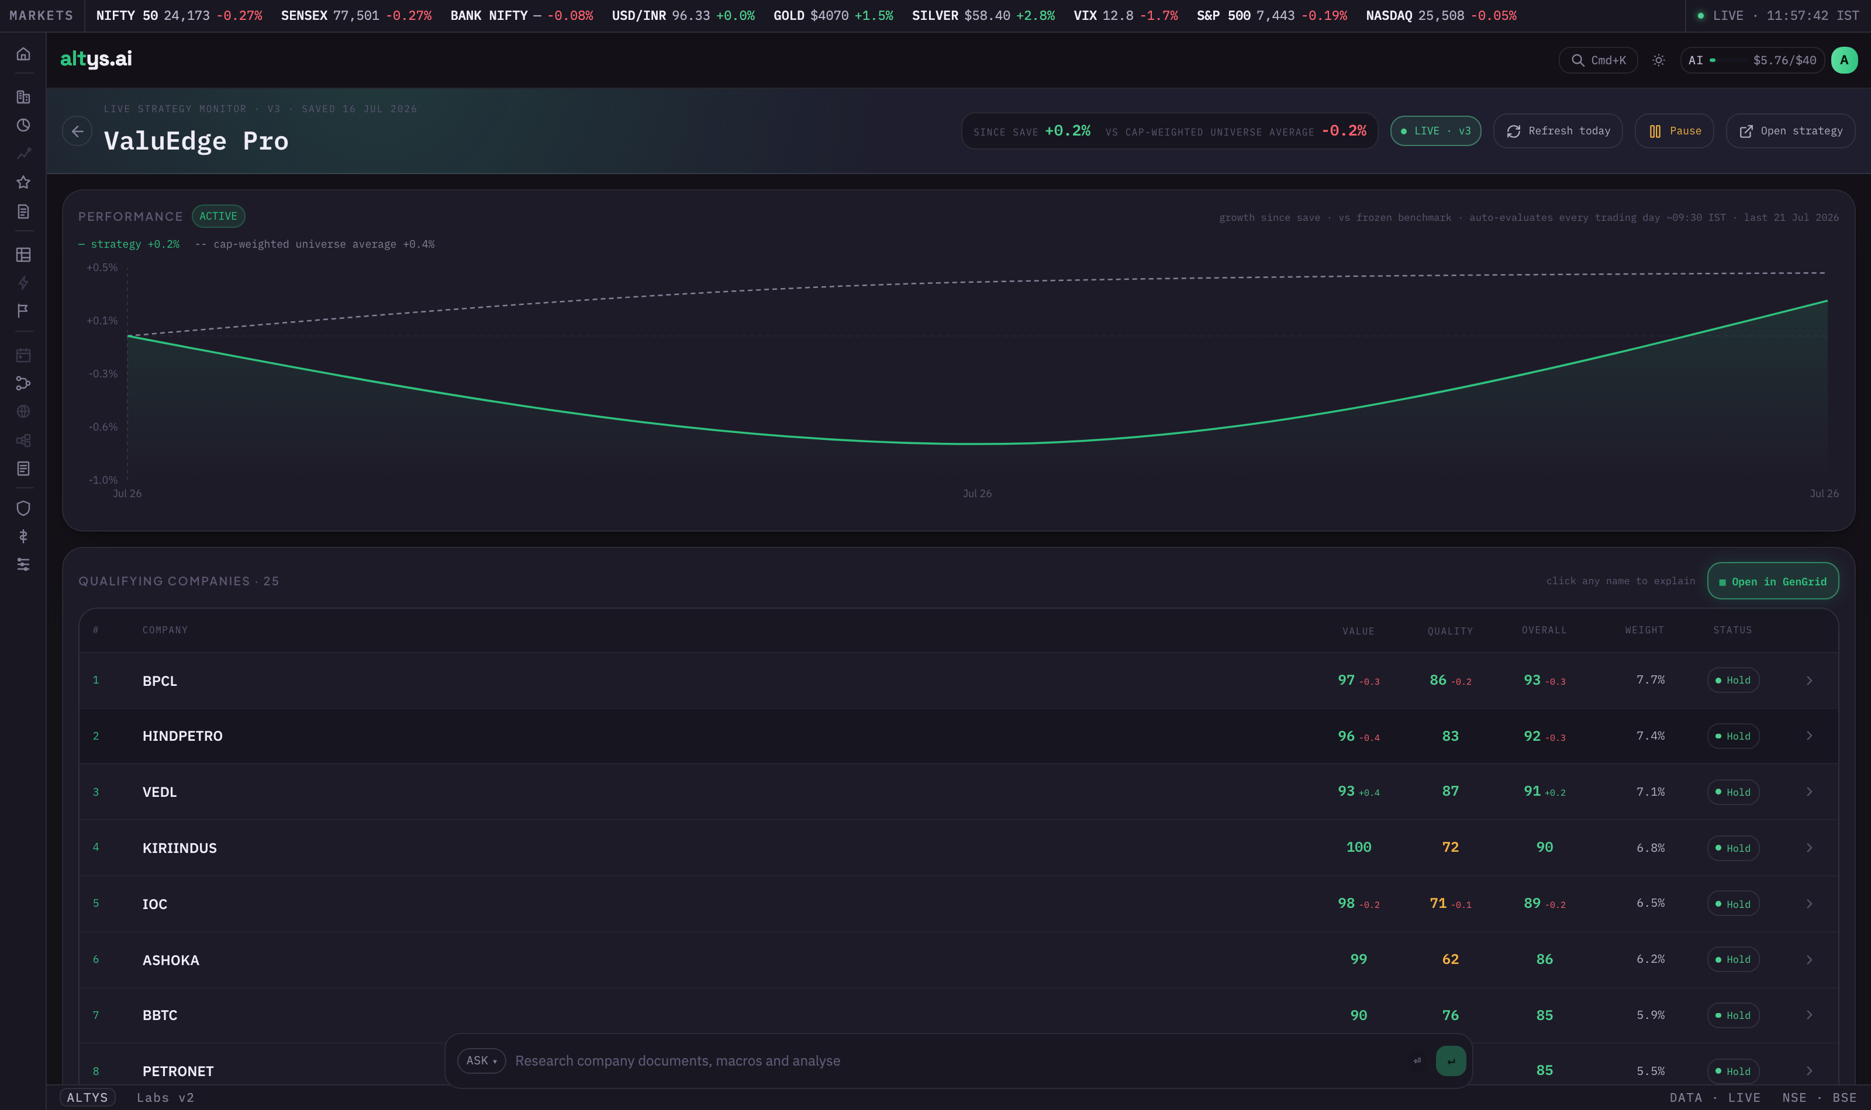Click Open strategy button
Image resolution: width=1871 pixels, height=1110 pixels.
pyautogui.click(x=1790, y=131)
